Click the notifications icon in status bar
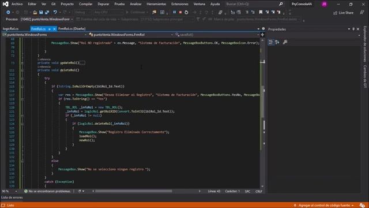This screenshot has width=369, height=208. (362, 206)
